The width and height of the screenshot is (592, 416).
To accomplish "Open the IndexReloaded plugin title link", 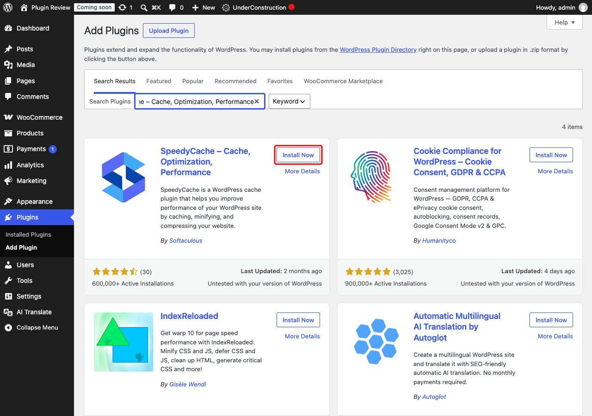I will pyautogui.click(x=189, y=316).
